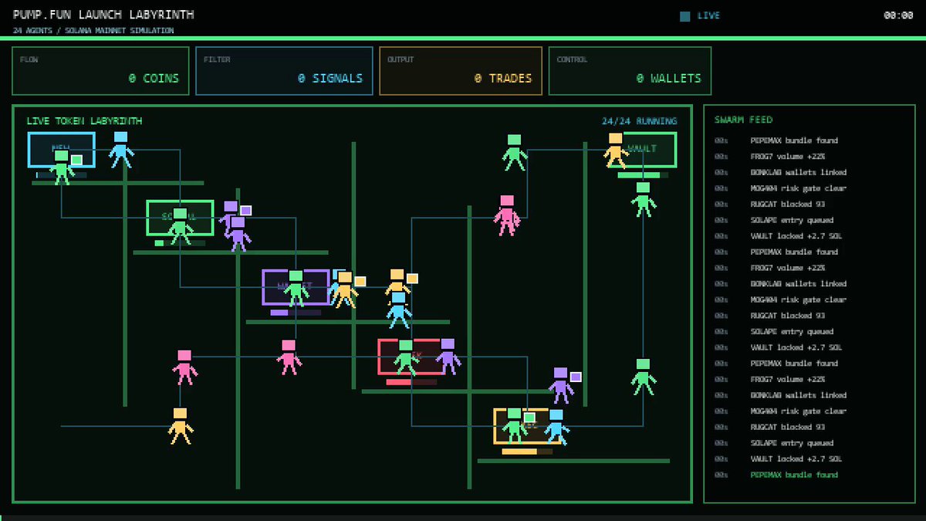Open the purple WALLET station box

pyautogui.click(x=296, y=287)
